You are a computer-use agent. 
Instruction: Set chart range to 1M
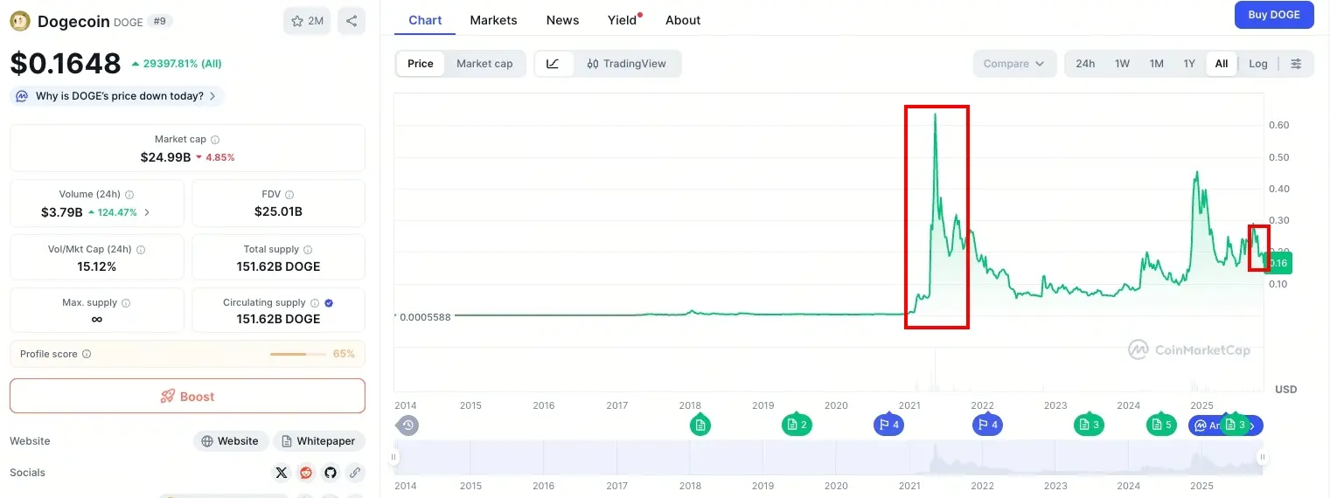click(x=1156, y=64)
